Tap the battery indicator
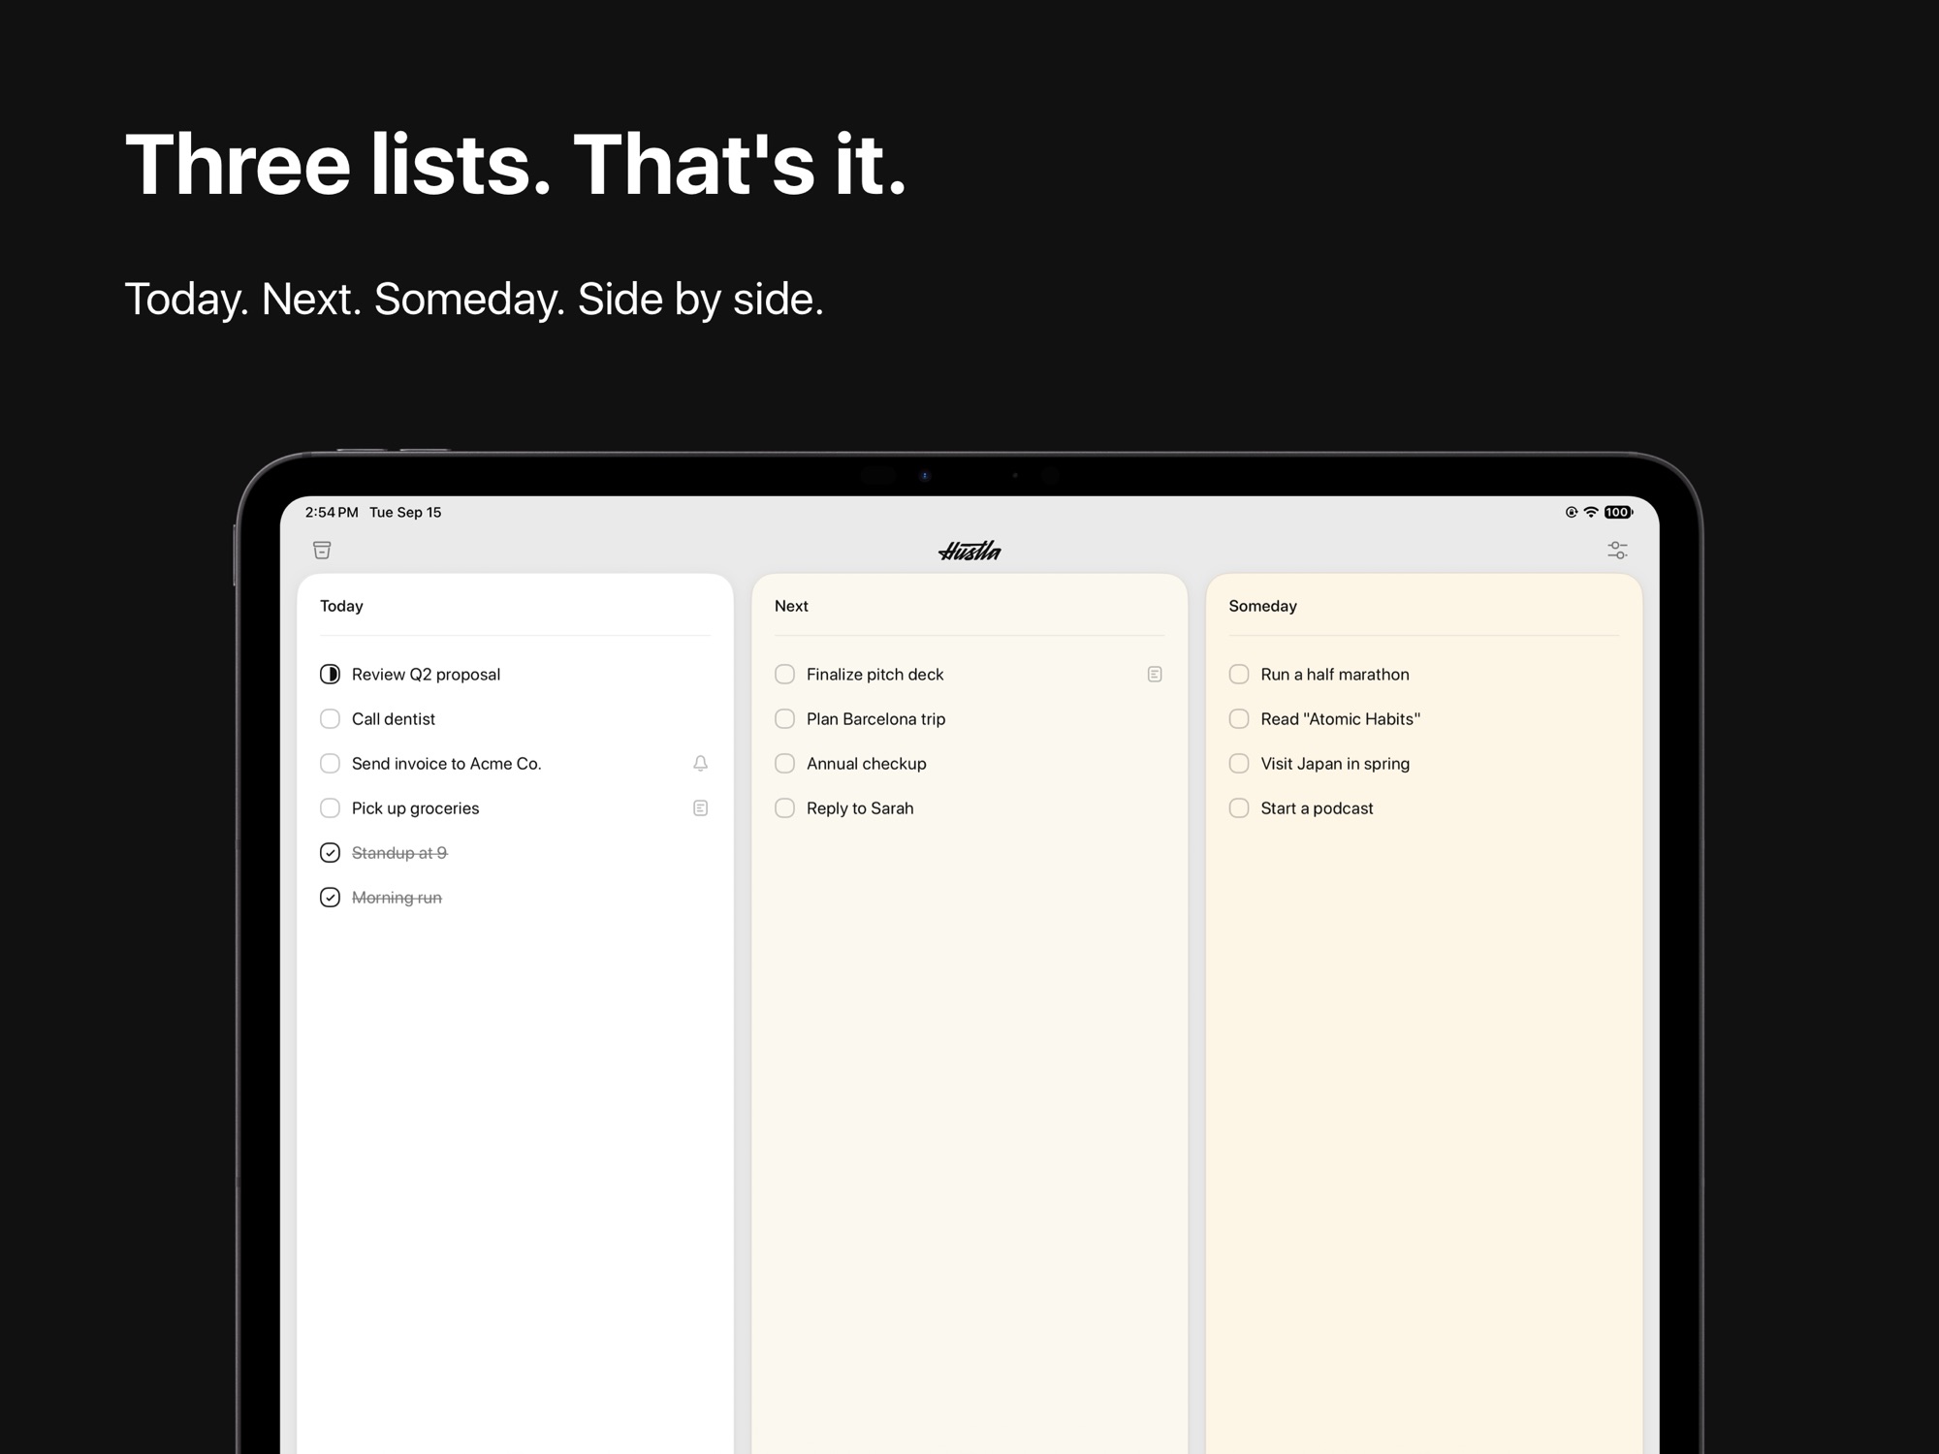 pyautogui.click(x=1618, y=512)
